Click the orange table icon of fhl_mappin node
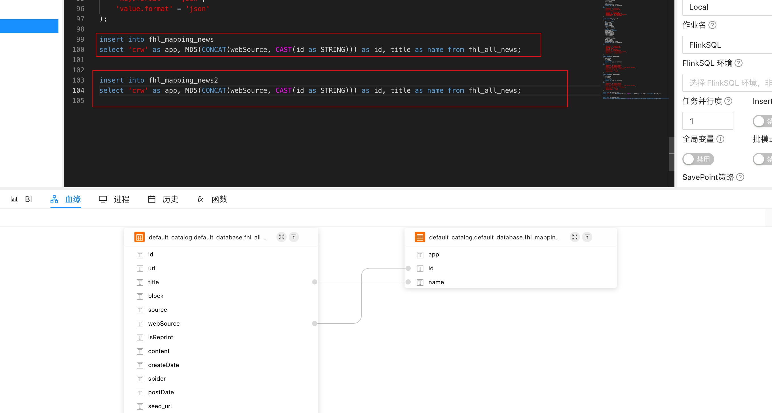 419,237
